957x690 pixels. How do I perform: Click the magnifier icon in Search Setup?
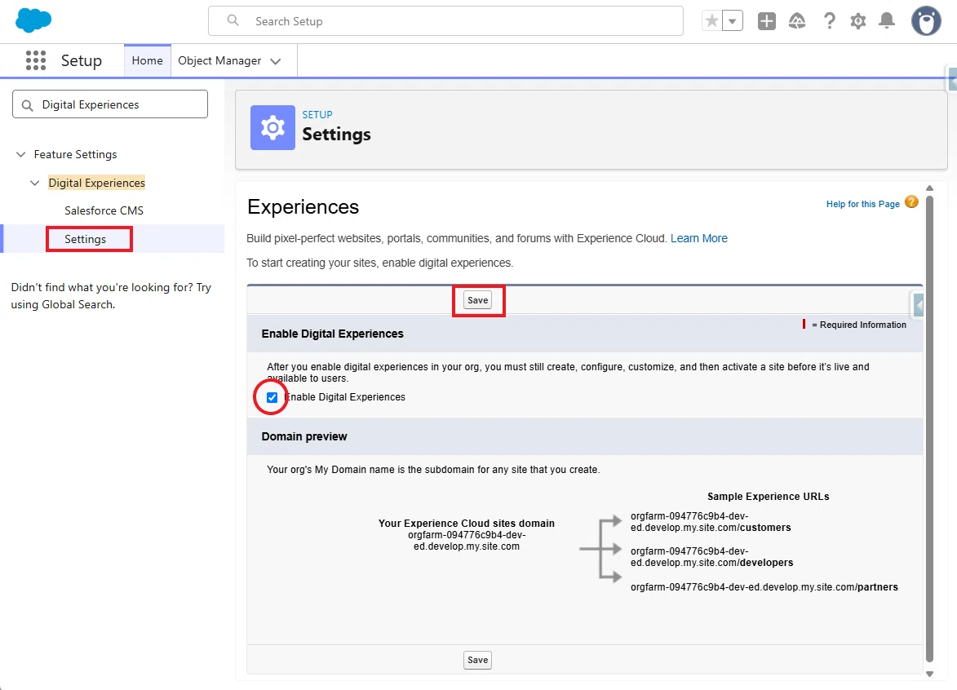point(233,20)
